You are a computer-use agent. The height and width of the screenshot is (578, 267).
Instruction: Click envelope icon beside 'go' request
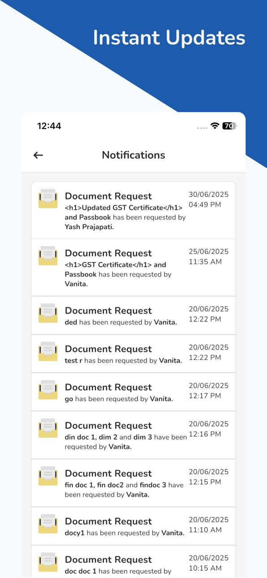(x=48, y=390)
